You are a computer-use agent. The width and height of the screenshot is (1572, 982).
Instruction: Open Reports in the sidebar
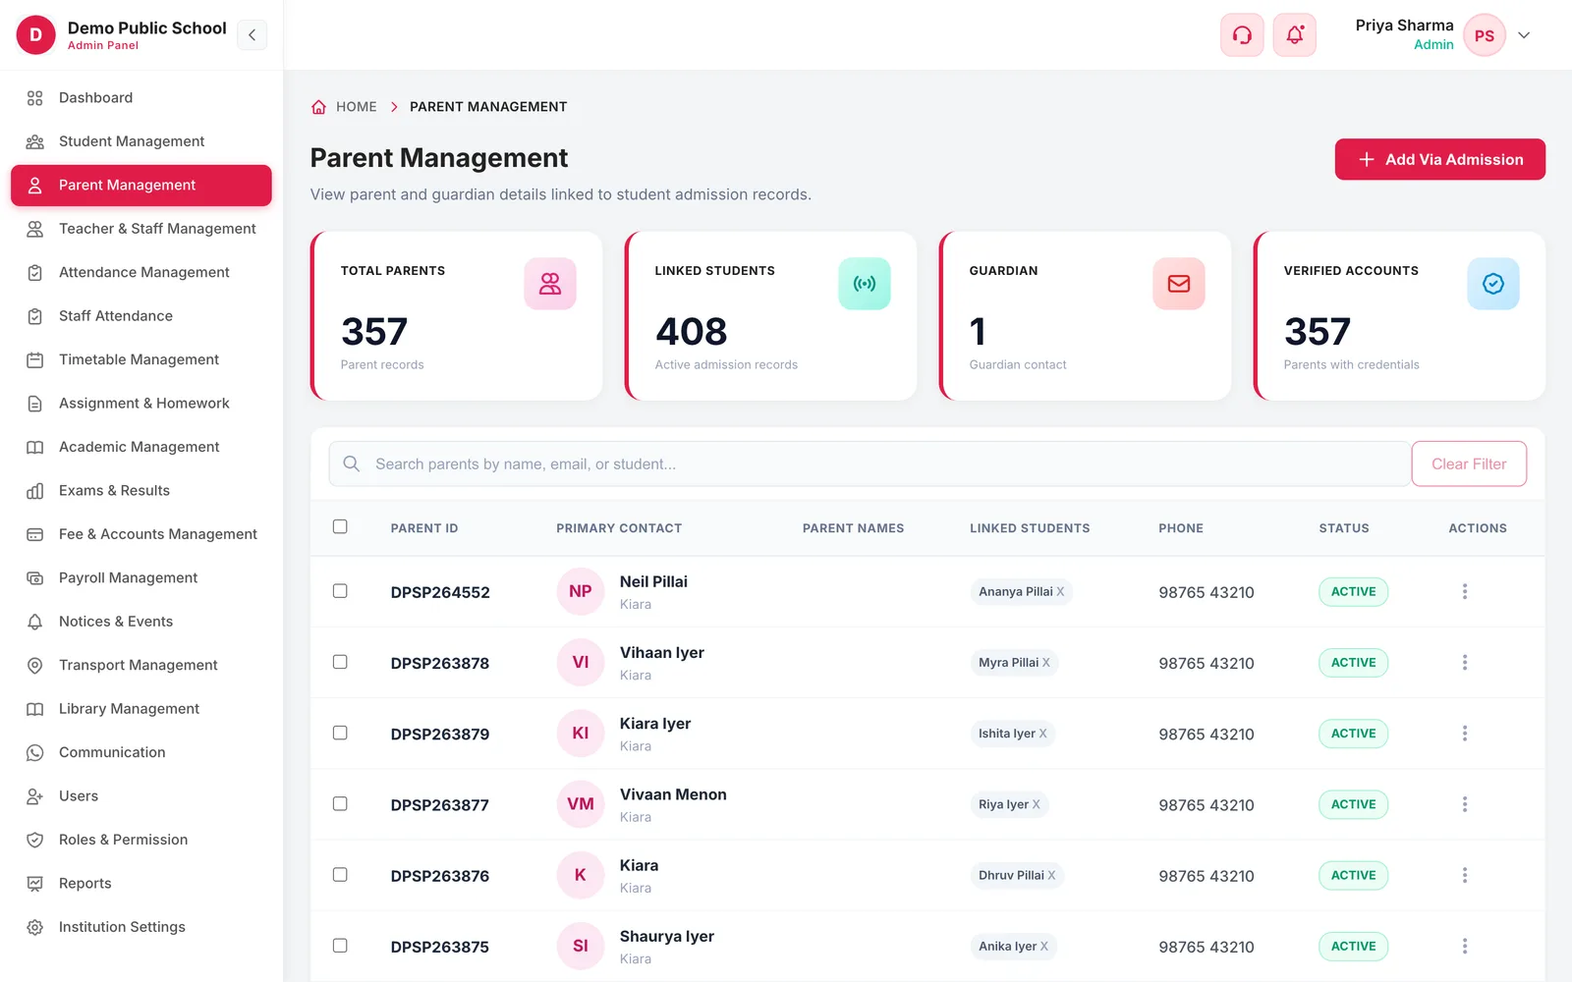[x=141, y=884]
